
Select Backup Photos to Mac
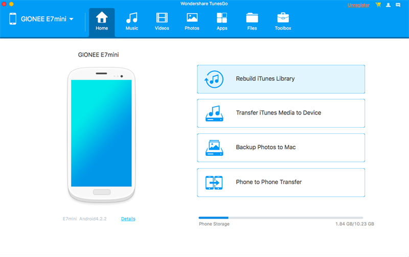click(281, 148)
